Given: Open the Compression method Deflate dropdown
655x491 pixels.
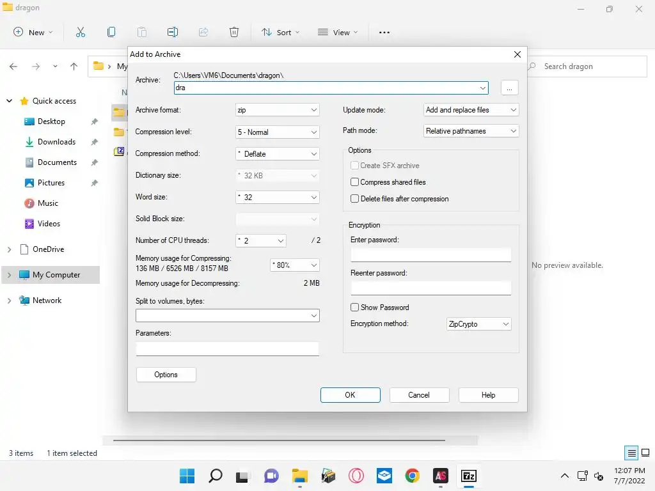Looking at the screenshot, I should (278, 153).
